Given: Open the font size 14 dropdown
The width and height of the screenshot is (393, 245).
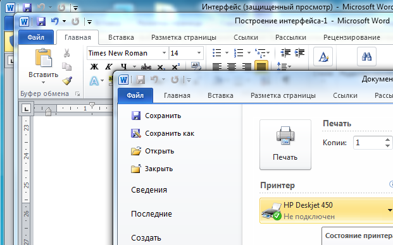Looking at the screenshot, I should pyautogui.click(x=199, y=53).
